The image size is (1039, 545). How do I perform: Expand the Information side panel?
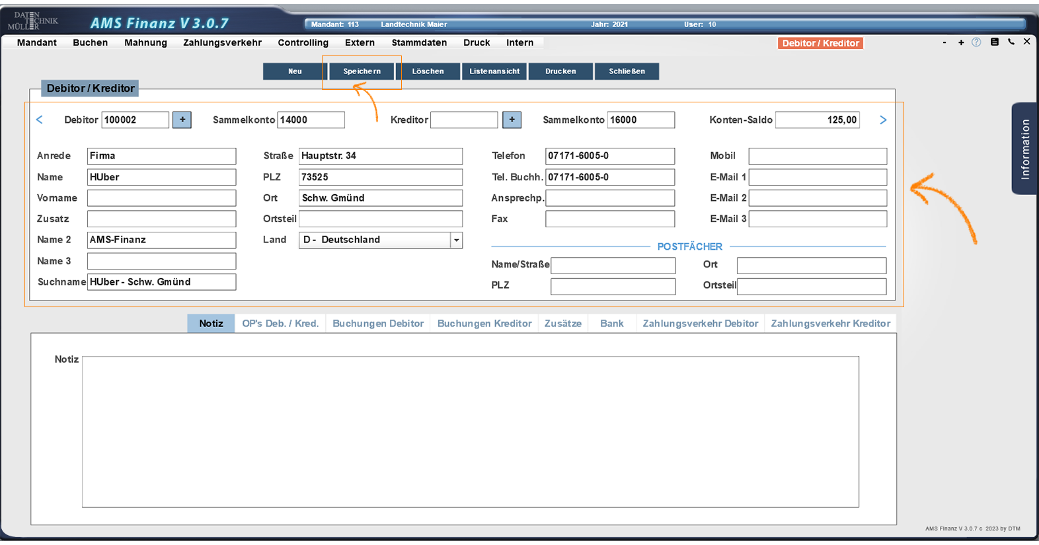point(1024,149)
